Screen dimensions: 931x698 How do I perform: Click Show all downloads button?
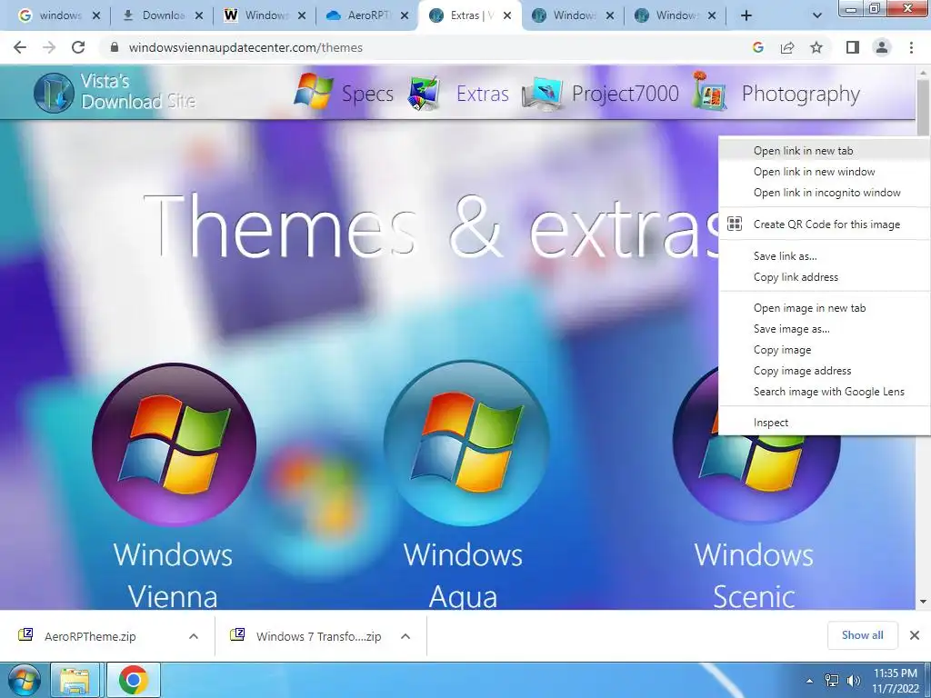pos(862,635)
